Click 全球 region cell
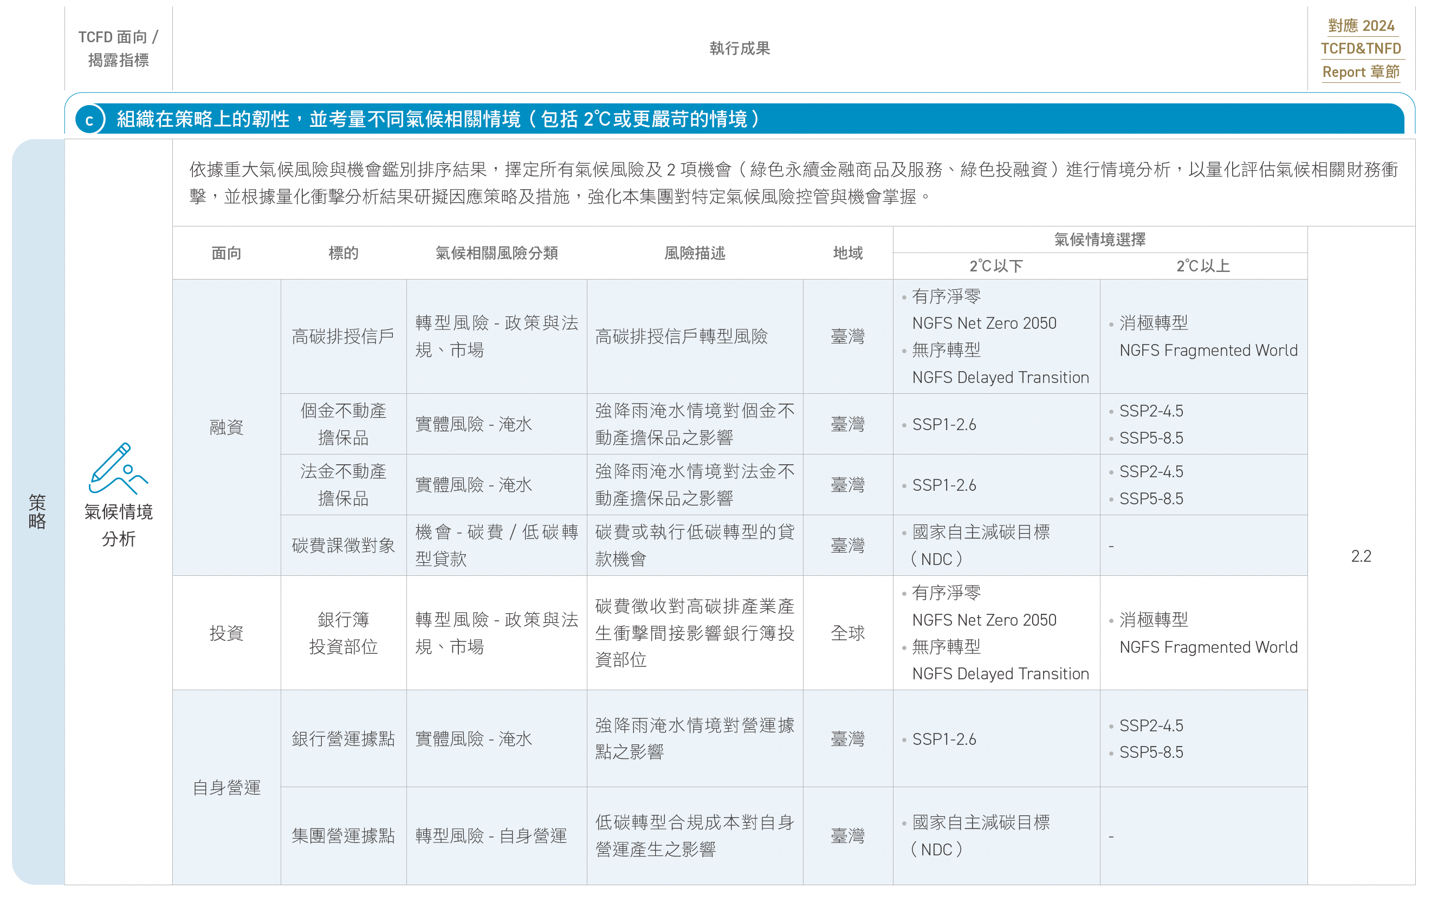 point(848,633)
